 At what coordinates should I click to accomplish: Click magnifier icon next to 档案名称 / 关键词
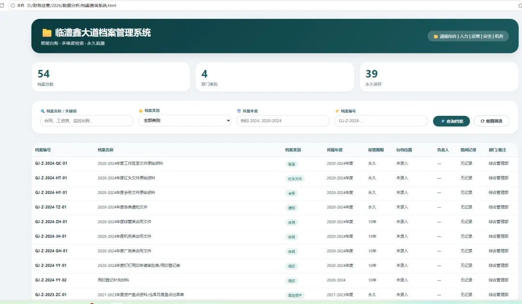(43, 111)
